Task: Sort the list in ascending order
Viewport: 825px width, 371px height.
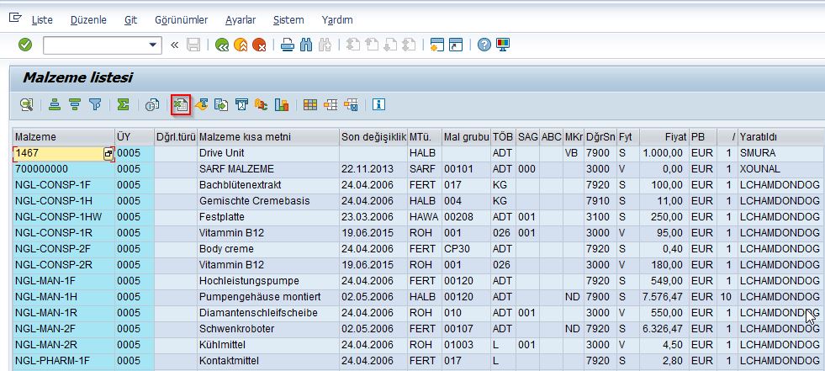Action: [x=55, y=104]
